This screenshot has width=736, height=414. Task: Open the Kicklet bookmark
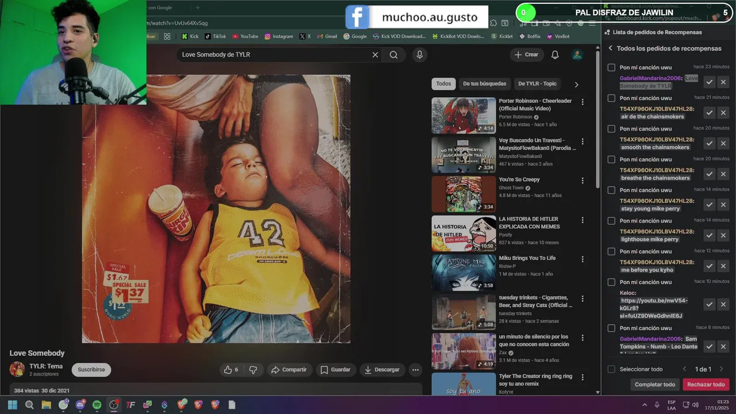coord(501,36)
